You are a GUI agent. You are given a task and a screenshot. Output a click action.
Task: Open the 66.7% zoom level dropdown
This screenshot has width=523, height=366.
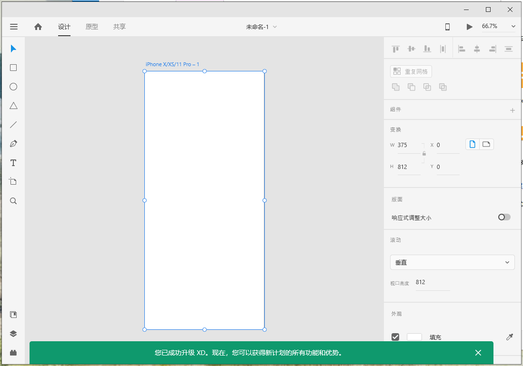499,26
